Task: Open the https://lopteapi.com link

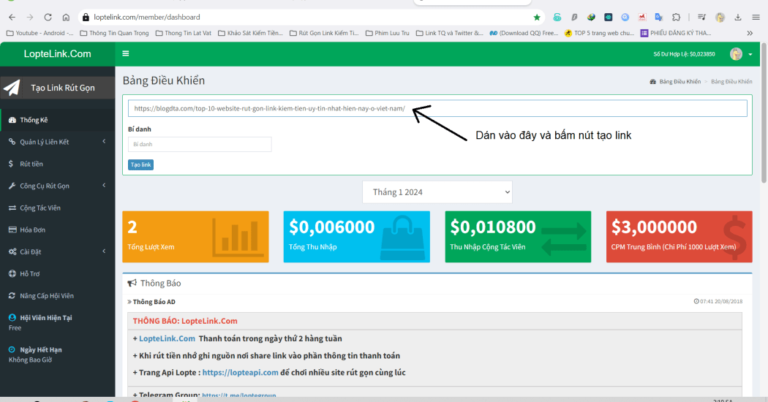Action: 240,373
